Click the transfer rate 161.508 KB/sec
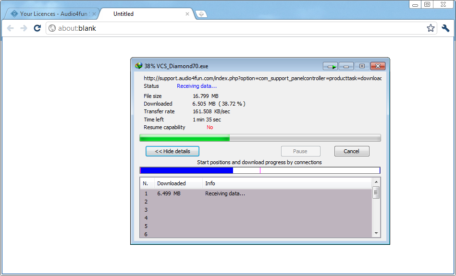 (211, 111)
